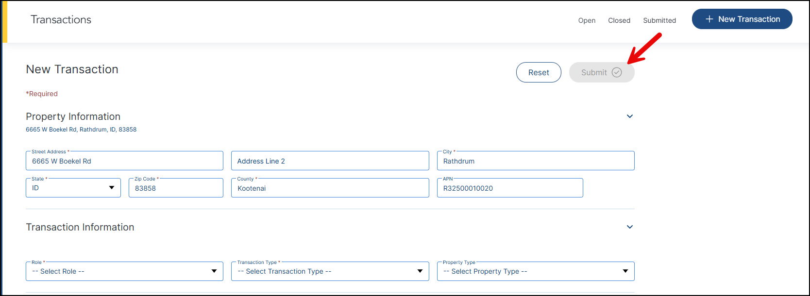Screen dimensions: 810x296
Task: Switch to the Submitted transactions tab
Action: pos(659,20)
